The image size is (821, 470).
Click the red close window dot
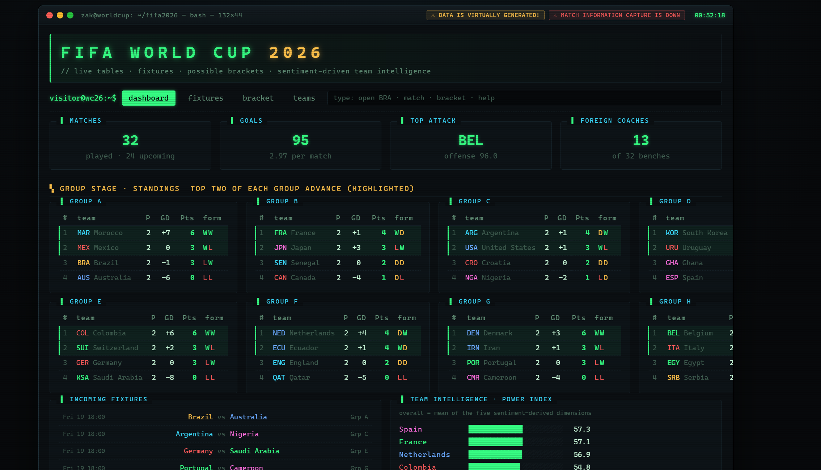50,15
